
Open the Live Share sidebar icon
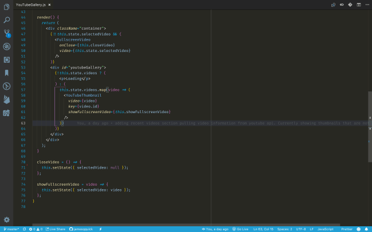point(7,112)
